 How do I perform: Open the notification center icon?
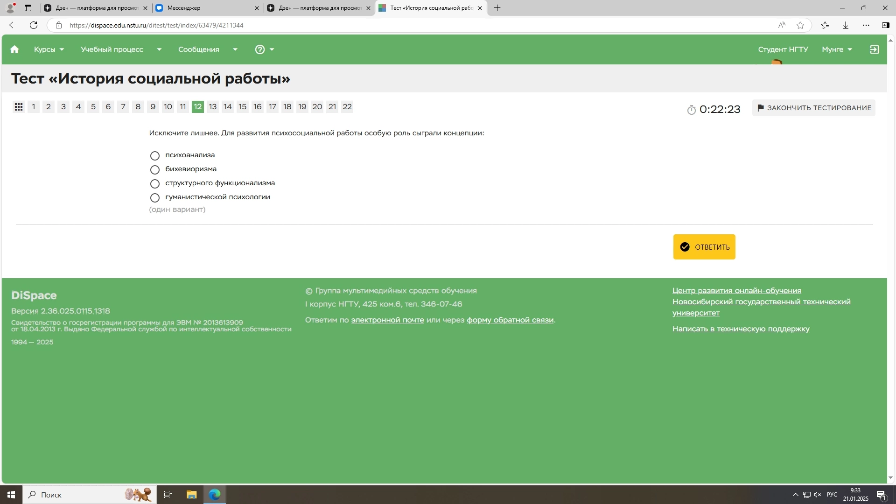(x=881, y=495)
